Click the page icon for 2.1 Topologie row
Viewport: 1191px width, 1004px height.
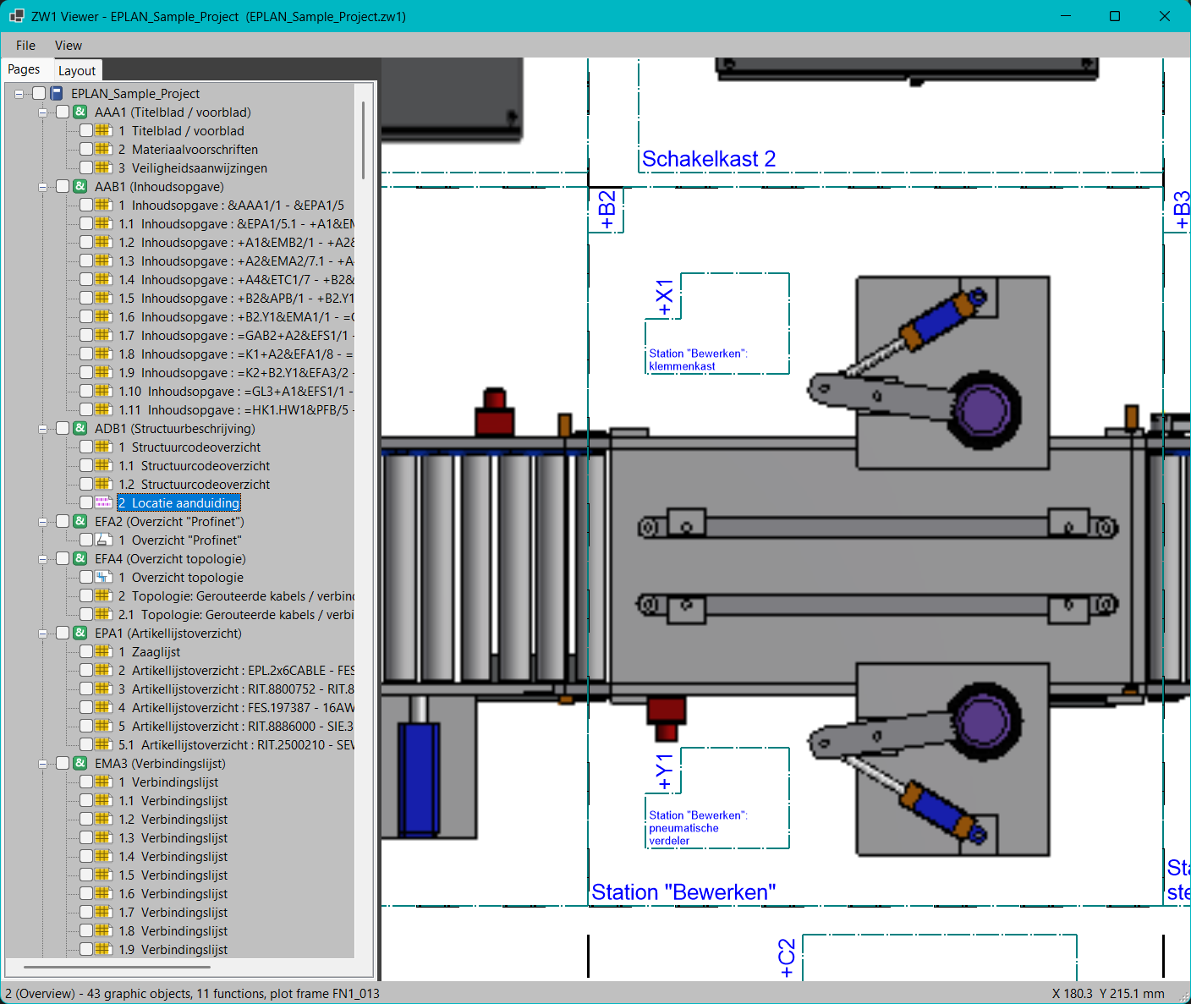click(x=103, y=614)
